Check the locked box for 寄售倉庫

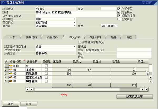coord(46,81)
